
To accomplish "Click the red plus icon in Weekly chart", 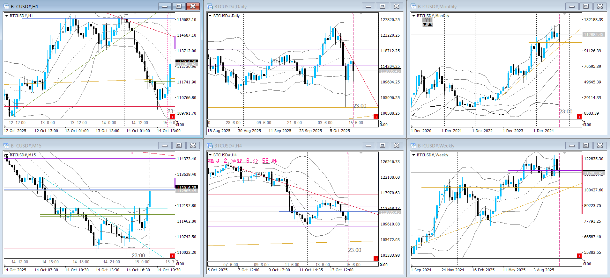I will click(579, 256).
